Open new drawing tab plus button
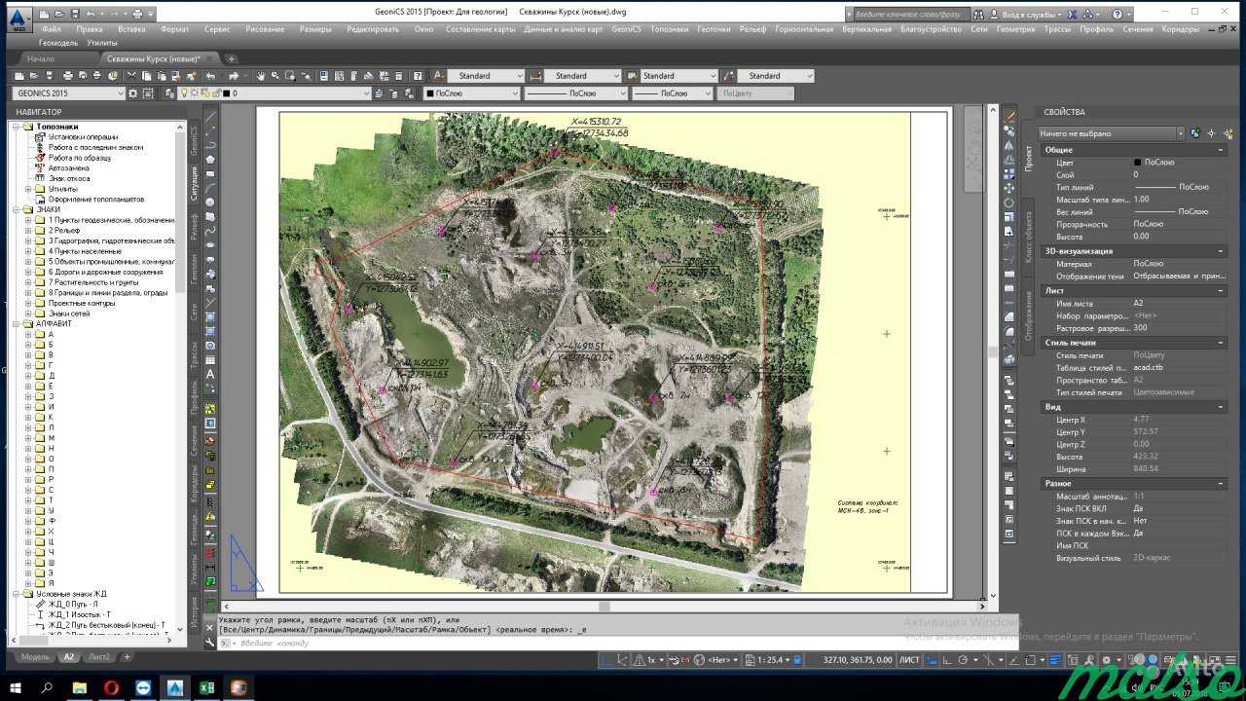 pyautogui.click(x=231, y=59)
